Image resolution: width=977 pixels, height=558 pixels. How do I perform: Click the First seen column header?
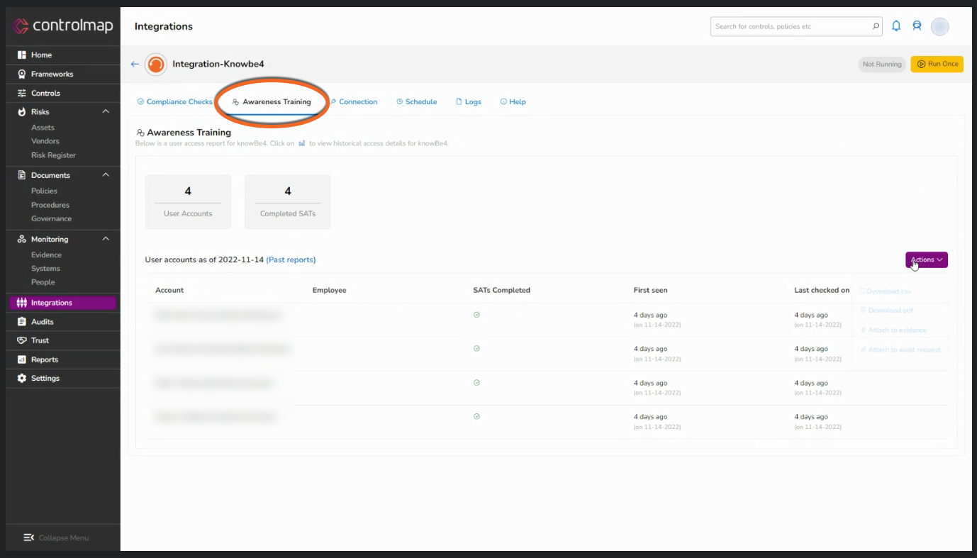pos(650,290)
